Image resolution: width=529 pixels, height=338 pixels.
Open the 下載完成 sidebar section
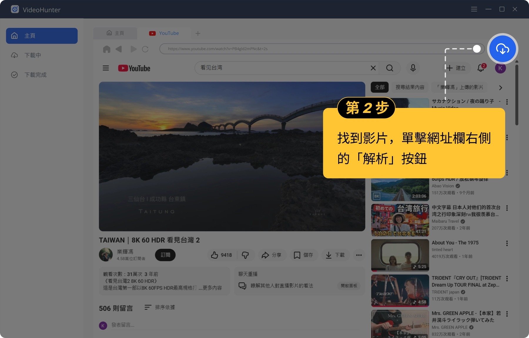pyautogui.click(x=42, y=75)
